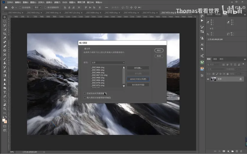Toggle lock all padlock in lock row
The width and height of the screenshot is (247, 154).
[227, 74]
